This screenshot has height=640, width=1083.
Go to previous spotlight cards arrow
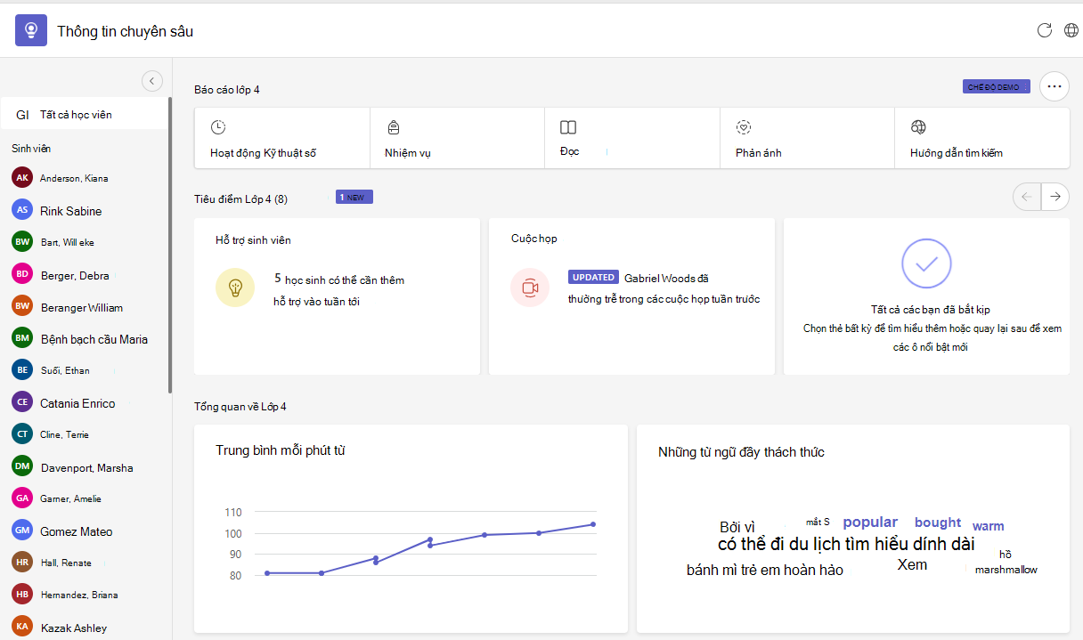tap(1027, 197)
